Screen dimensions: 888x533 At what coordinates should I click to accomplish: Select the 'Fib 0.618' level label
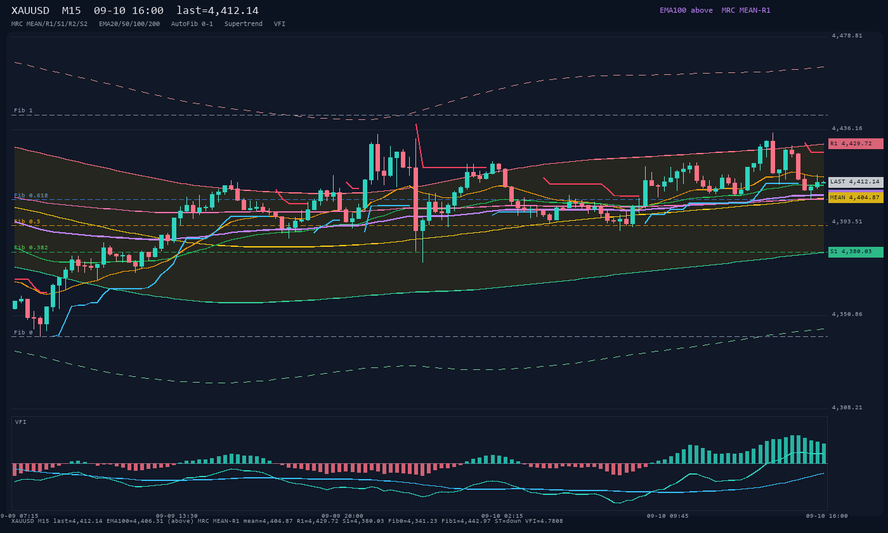click(x=31, y=195)
